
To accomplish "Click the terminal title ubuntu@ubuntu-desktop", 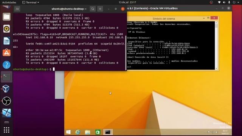I will pos(69,9).
